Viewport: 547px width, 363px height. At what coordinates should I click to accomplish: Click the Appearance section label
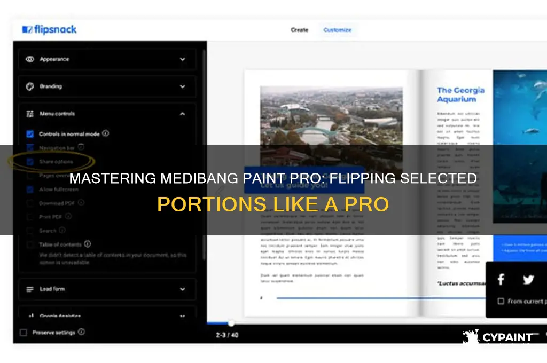coord(54,59)
